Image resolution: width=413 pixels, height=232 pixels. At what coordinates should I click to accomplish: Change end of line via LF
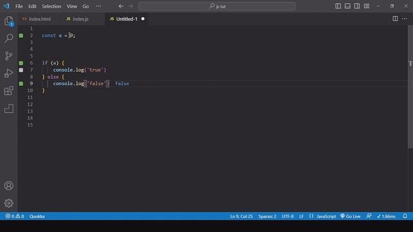click(301, 217)
